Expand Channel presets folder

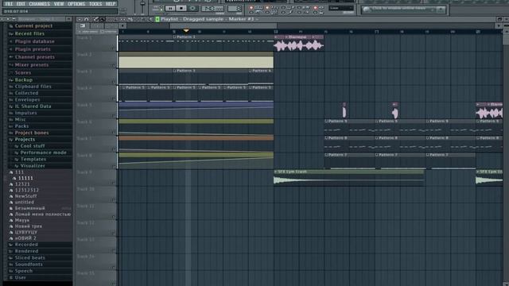point(34,57)
